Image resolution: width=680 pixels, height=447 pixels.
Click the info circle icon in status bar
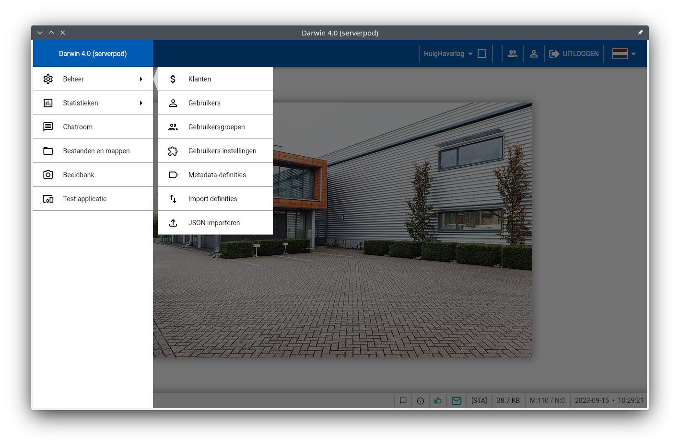click(x=421, y=401)
